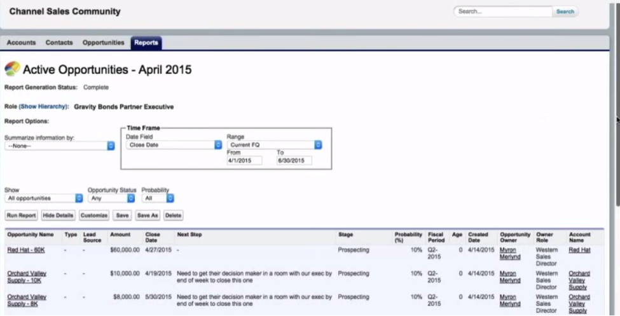Click the To date field 6/30/2015
620x316 pixels.
pyautogui.click(x=294, y=161)
